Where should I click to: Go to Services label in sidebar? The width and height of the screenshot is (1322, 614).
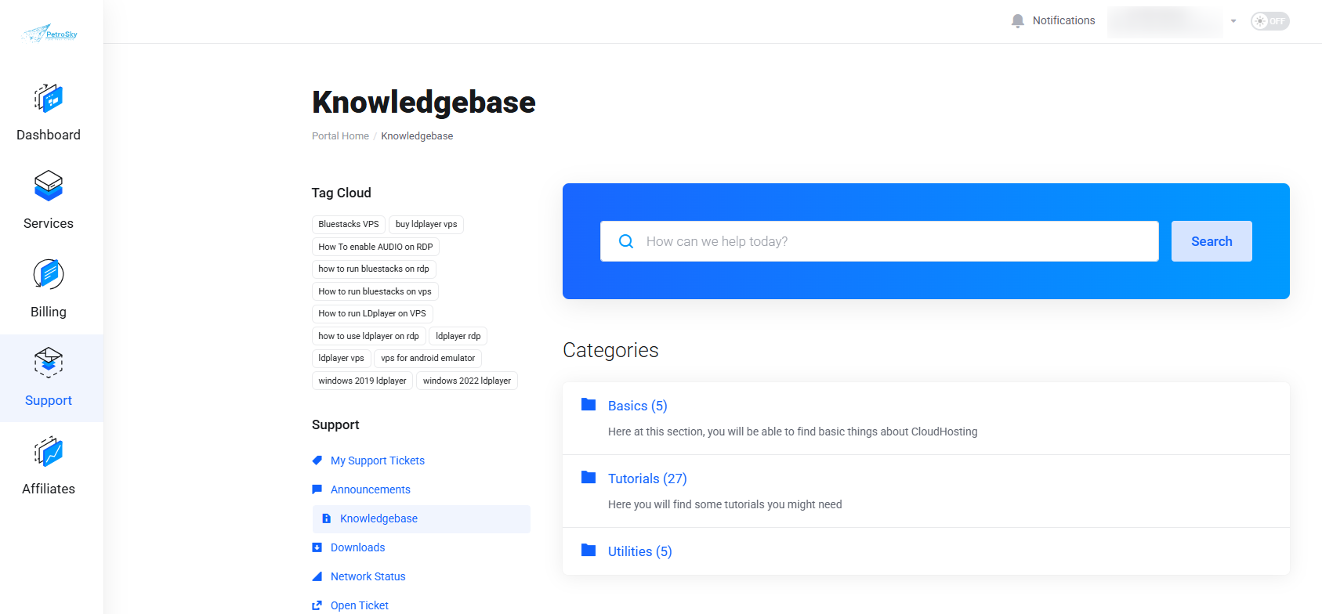[49, 223]
